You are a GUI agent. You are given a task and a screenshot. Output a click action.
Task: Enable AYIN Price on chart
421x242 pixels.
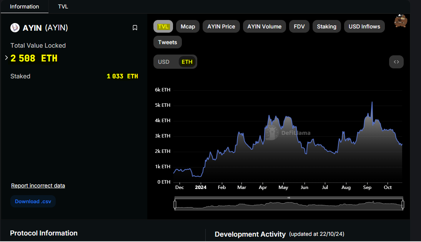[221, 27]
